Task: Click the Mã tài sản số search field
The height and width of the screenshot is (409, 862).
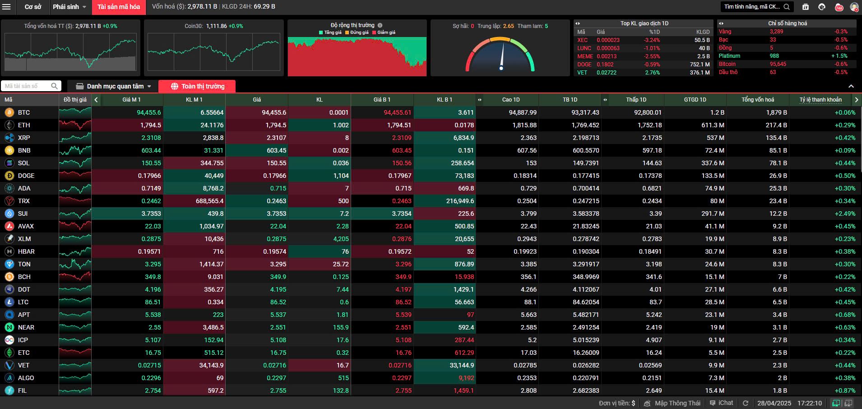Action: tap(27, 86)
